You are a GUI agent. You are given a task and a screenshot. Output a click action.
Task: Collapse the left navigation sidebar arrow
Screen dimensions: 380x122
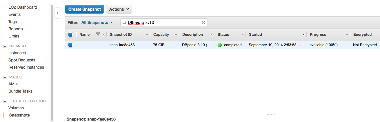tap(57, 13)
